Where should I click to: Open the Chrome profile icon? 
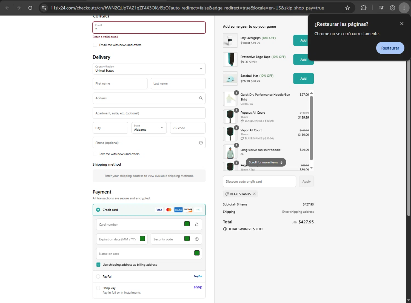tap(392, 8)
